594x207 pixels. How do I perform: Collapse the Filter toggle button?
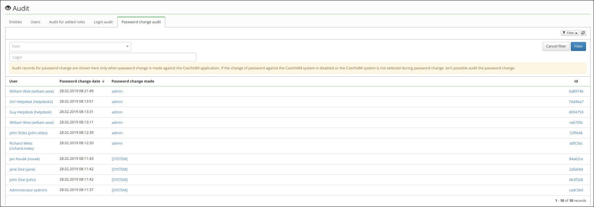click(x=570, y=33)
